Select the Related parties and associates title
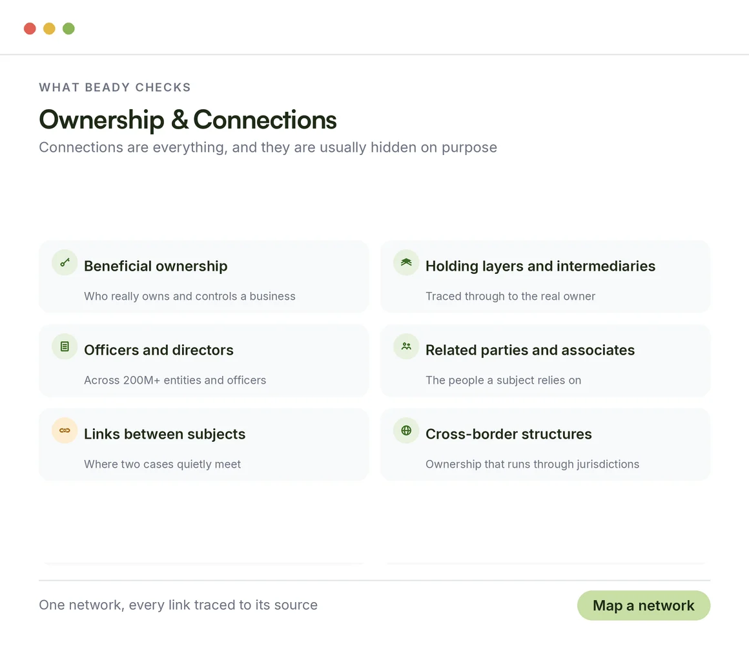This screenshot has width=749, height=646. pyautogui.click(x=530, y=350)
